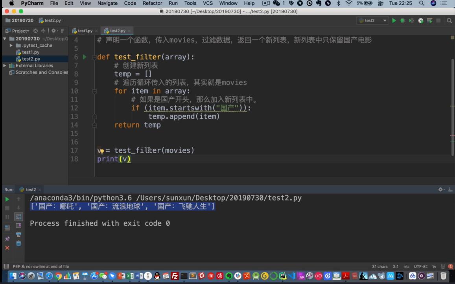The width and height of the screenshot is (455, 284).
Task: Clear all Run console output
Action: pyautogui.click(x=18, y=243)
